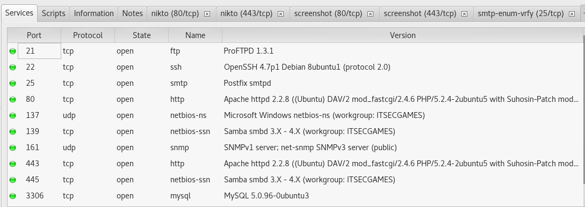Select Apache httpd version for port 443
The image size is (585, 207).
pyautogui.click(x=402, y=164)
